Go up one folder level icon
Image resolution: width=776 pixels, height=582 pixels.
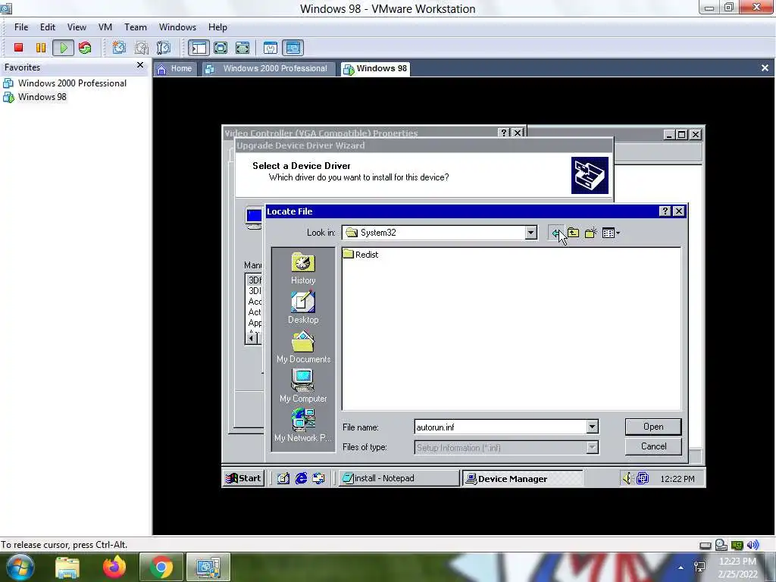coord(573,233)
